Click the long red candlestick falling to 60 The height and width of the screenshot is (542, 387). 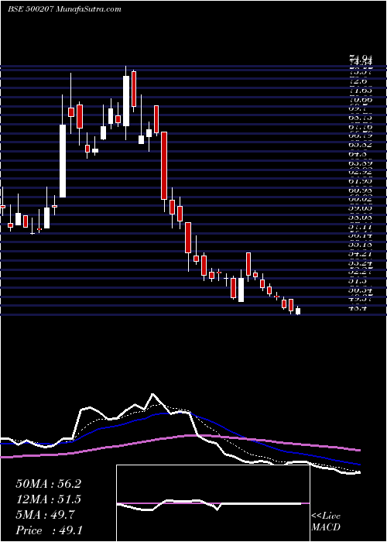point(164,166)
